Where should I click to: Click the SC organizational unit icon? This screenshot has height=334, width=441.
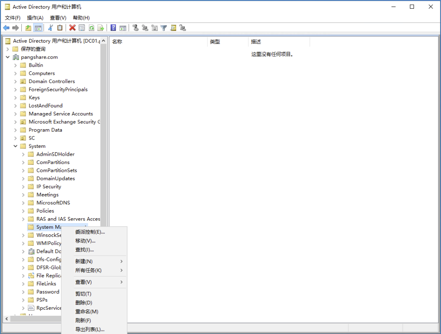[23, 138]
